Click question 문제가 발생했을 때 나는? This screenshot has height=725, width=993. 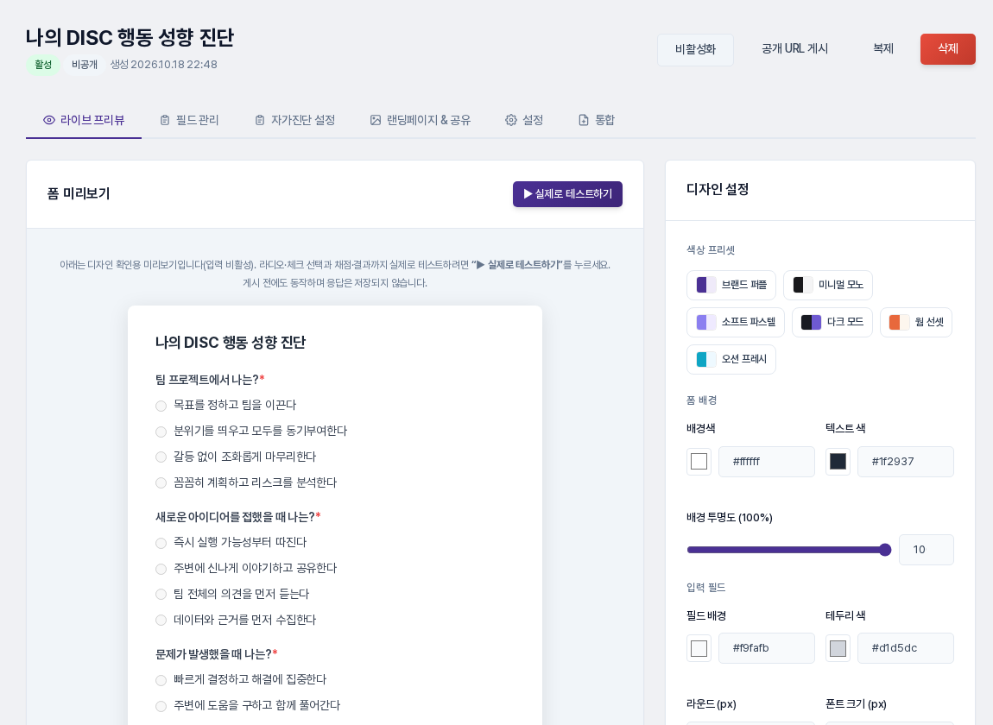(x=213, y=653)
